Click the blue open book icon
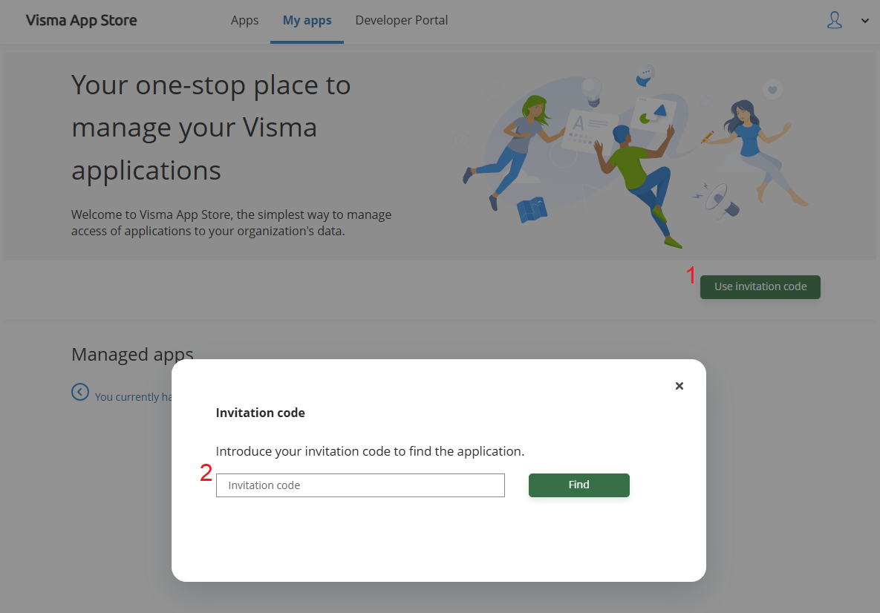 pyautogui.click(x=532, y=210)
